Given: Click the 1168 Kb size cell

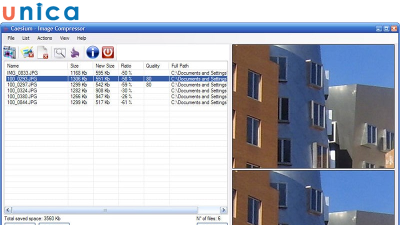Looking at the screenshot, I should (78, 73).
